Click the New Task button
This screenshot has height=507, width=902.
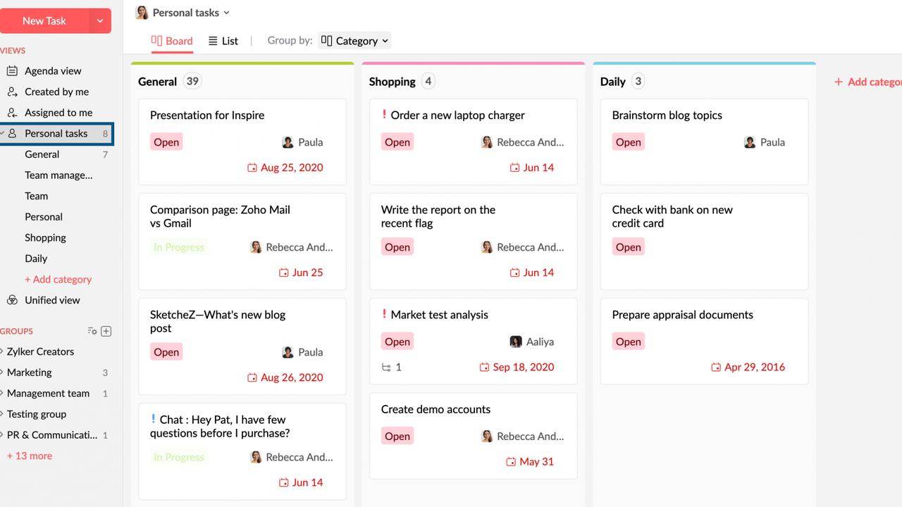point(44,21)
